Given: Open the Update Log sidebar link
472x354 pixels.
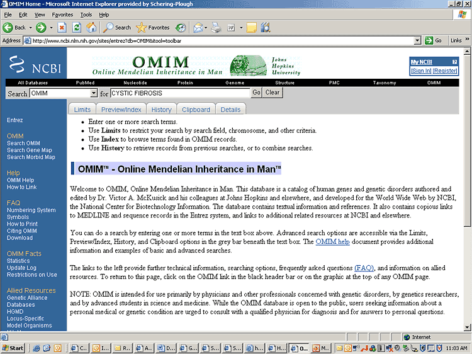Looking at the screenshot, I should click(21, 268).
